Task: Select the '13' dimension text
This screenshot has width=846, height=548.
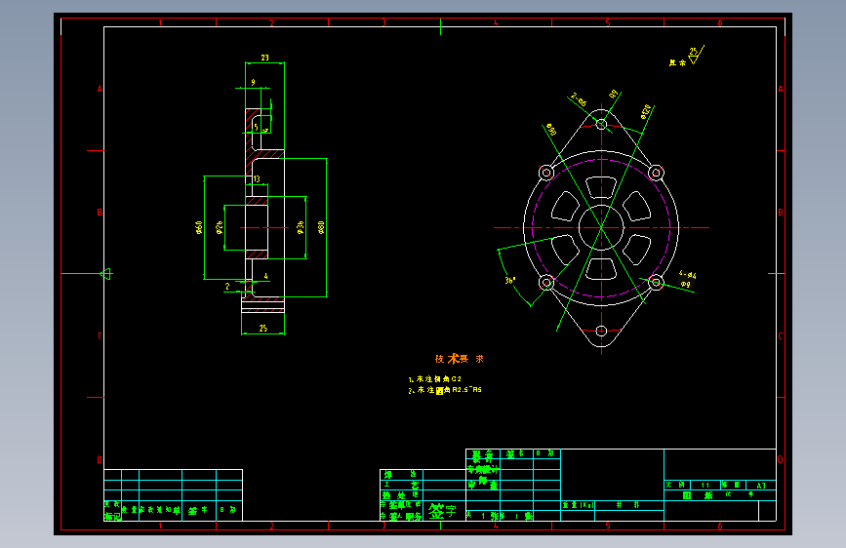Action: pos(257,179)
